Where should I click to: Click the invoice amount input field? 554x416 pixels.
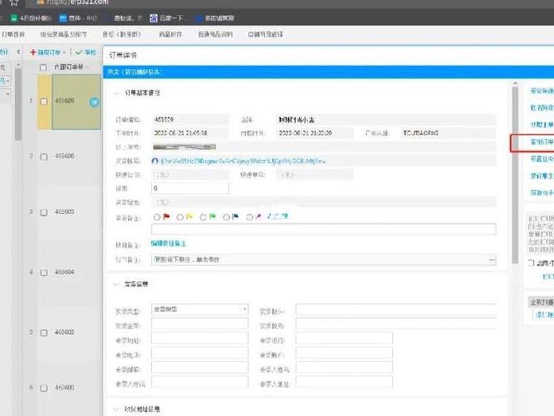pyautogui.click(x=199, y=324)
